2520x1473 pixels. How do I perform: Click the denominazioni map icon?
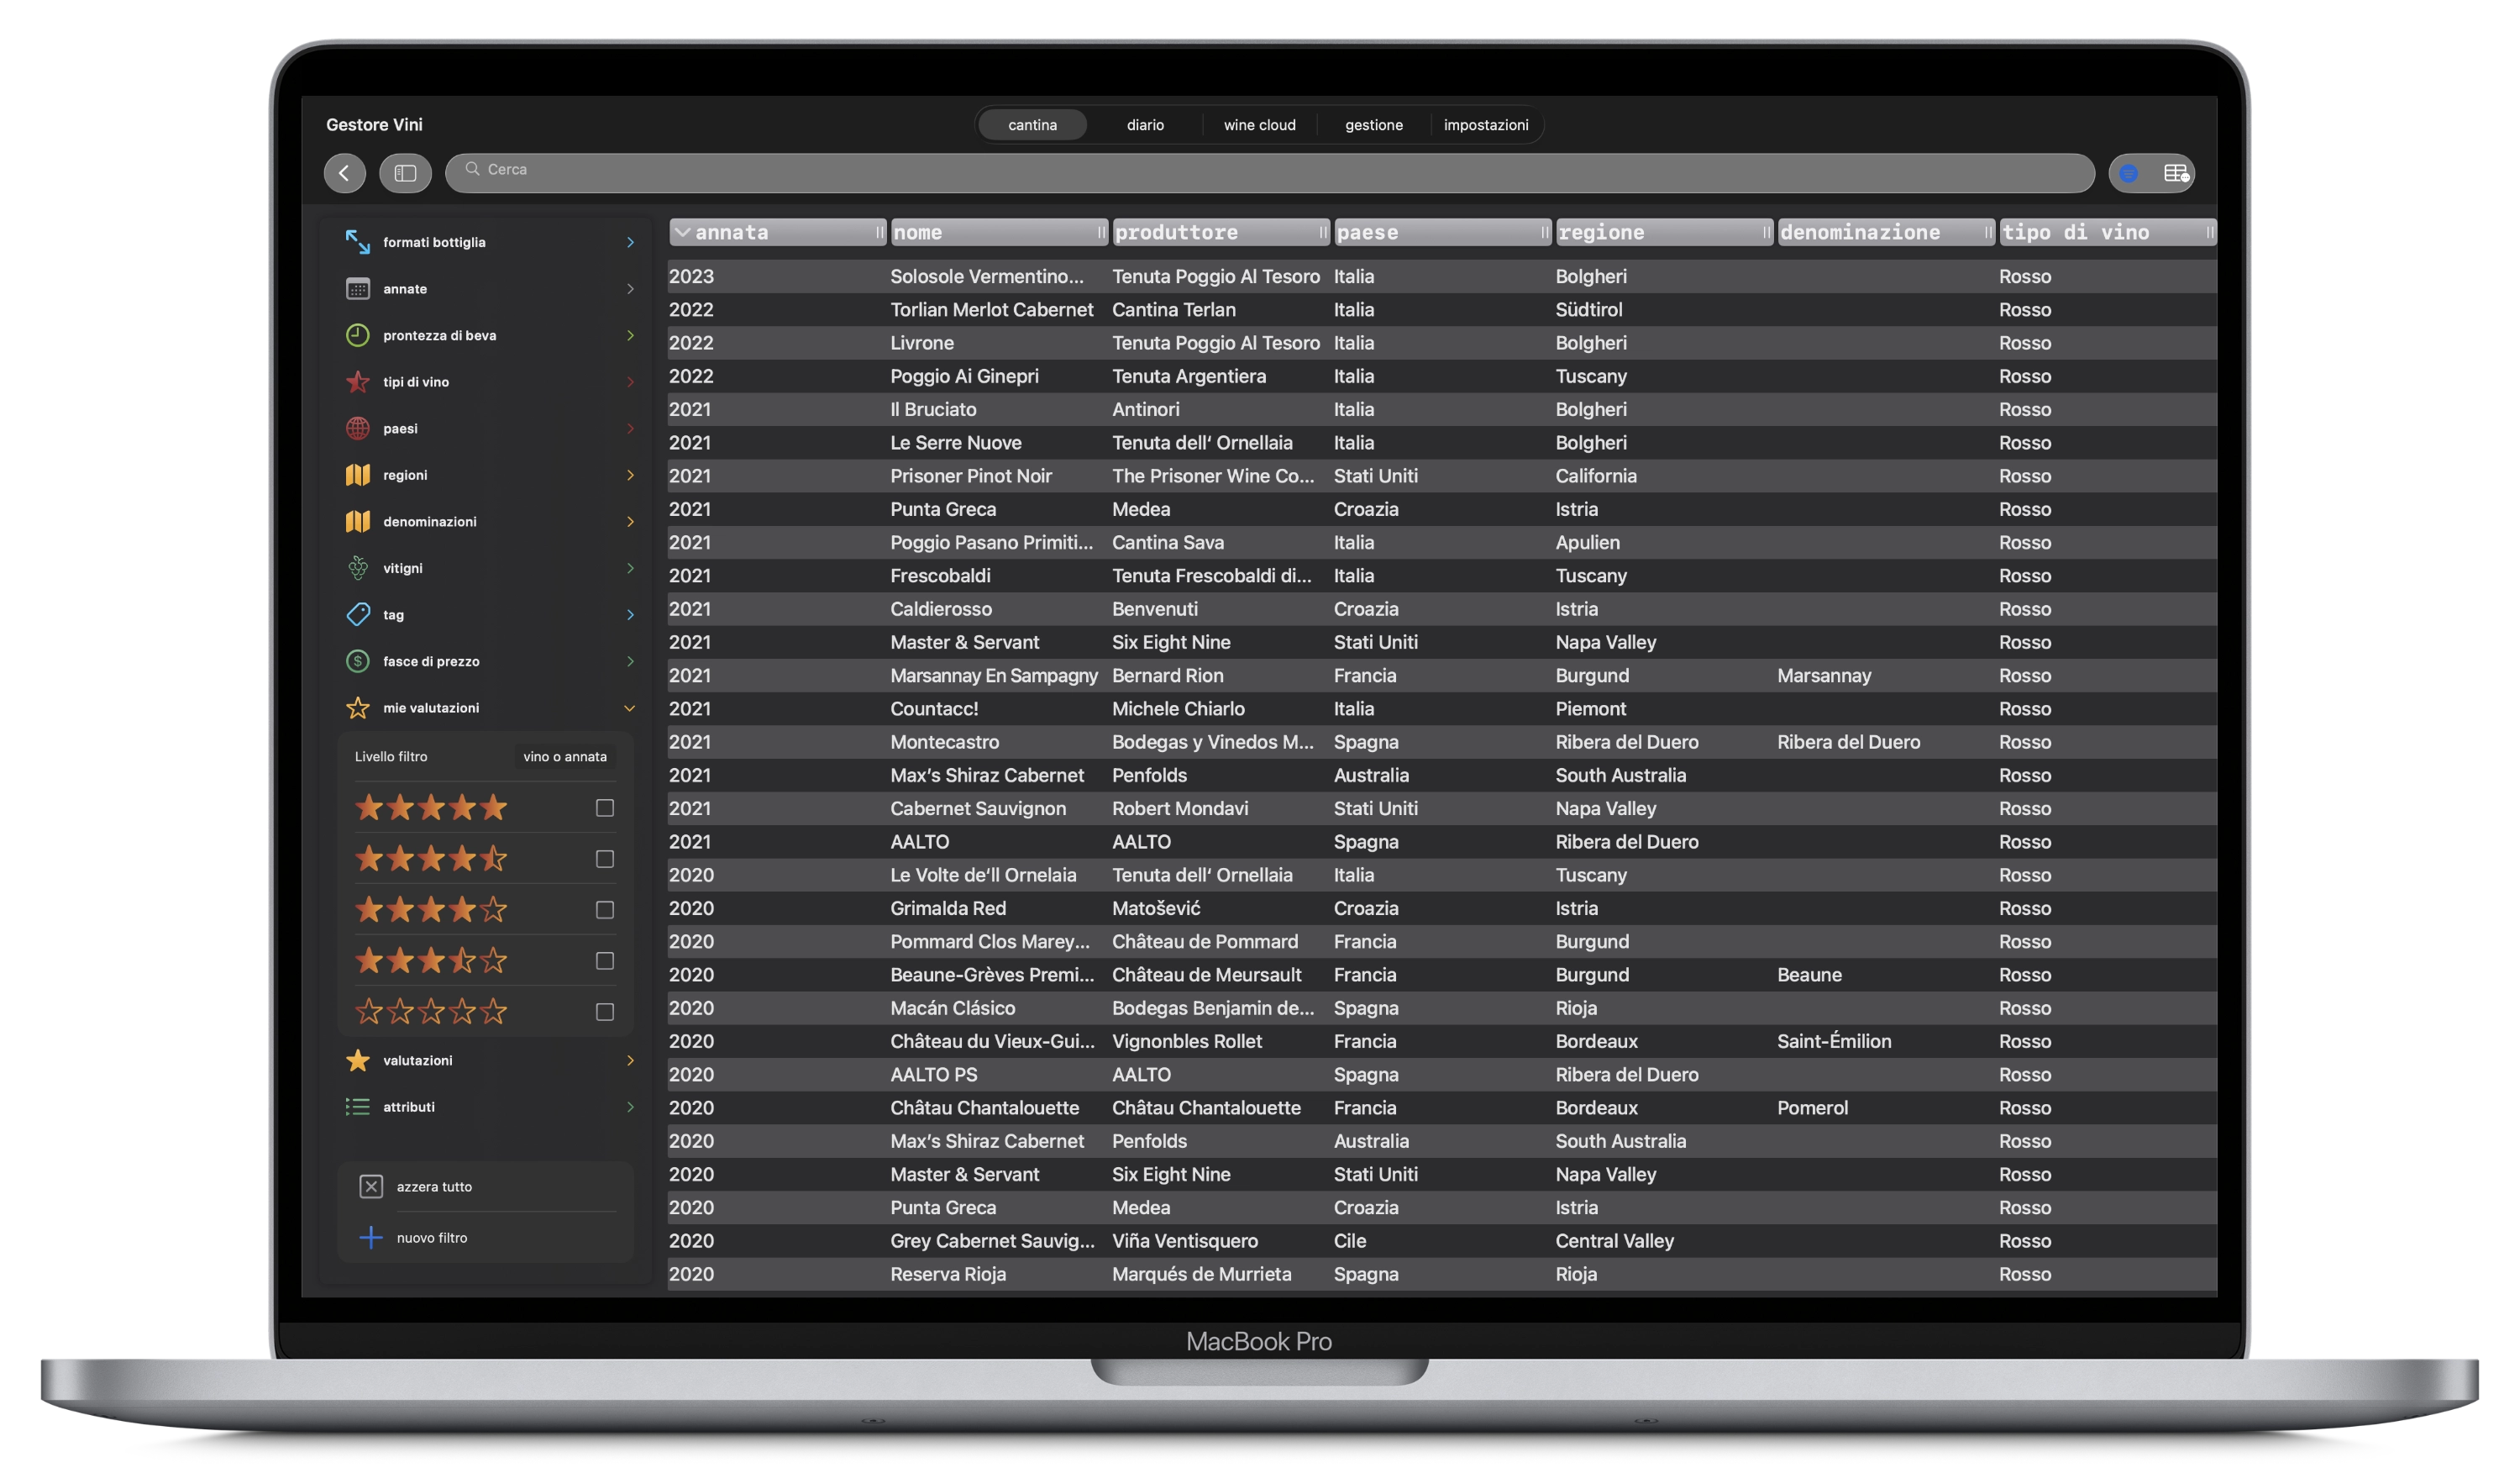[x=357, y=521]
